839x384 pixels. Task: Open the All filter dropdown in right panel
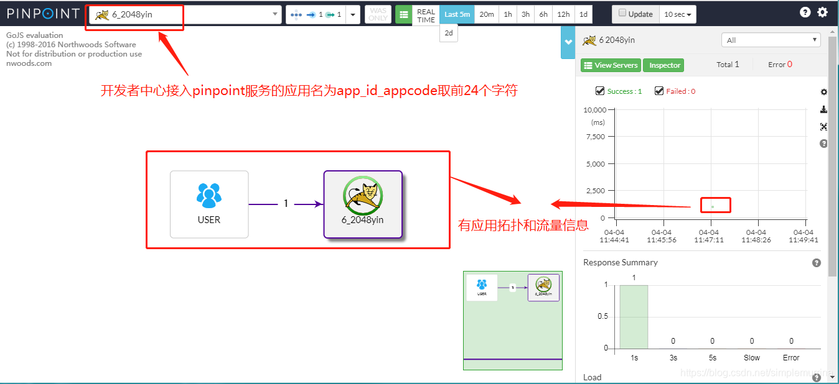click(x=771, y=39)
